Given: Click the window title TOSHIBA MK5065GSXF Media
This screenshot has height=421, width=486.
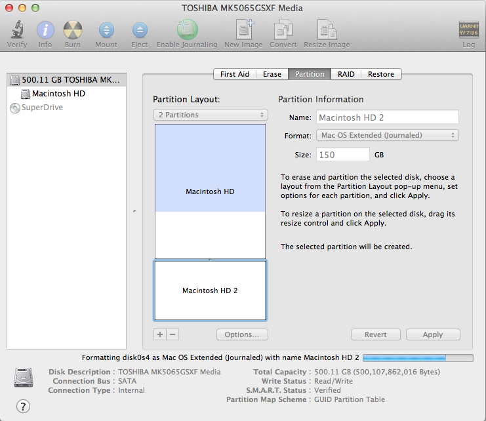Looking at the screenshot, I should pyautogui.click(x=242, y=8).
